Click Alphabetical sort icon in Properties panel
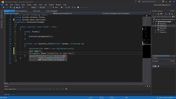This screenshot has width=176, height=99. [x=156, y=66]
